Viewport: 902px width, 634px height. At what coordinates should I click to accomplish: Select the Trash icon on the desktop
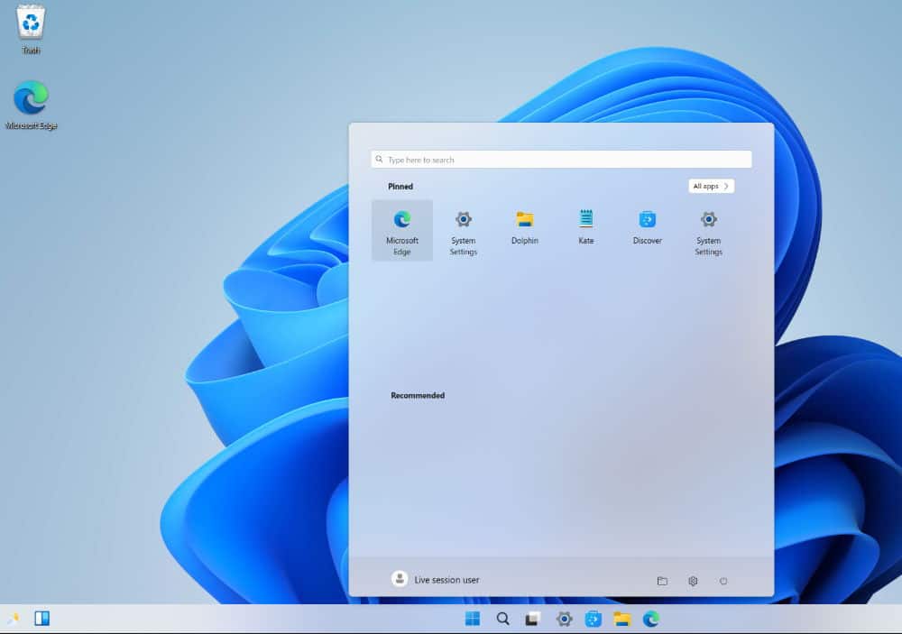click(31, 29)
